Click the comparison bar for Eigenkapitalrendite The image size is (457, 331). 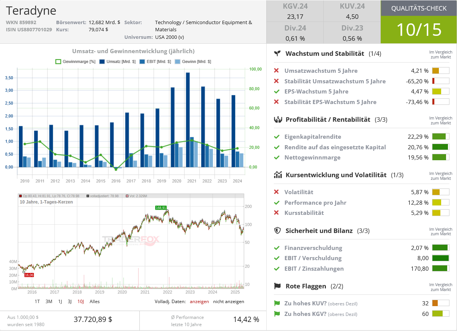click(x=441, y=136)
